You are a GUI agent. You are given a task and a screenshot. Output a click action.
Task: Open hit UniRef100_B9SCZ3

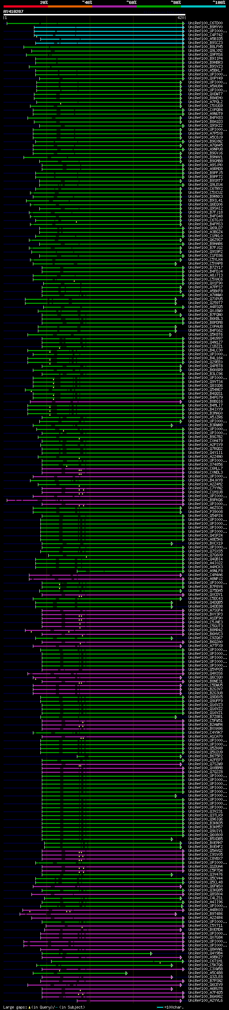205,43
